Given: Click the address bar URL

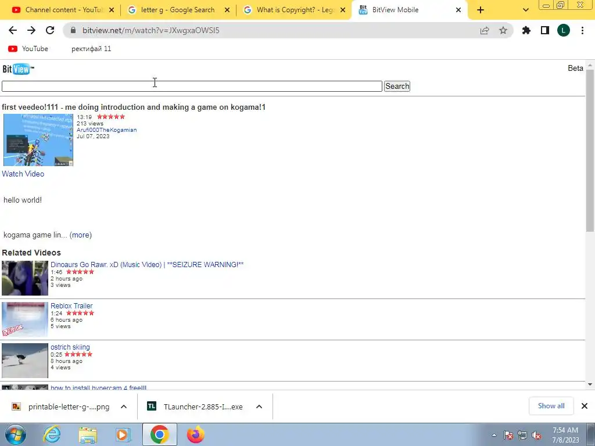Looking at the screenshot, I should (151, 30).
